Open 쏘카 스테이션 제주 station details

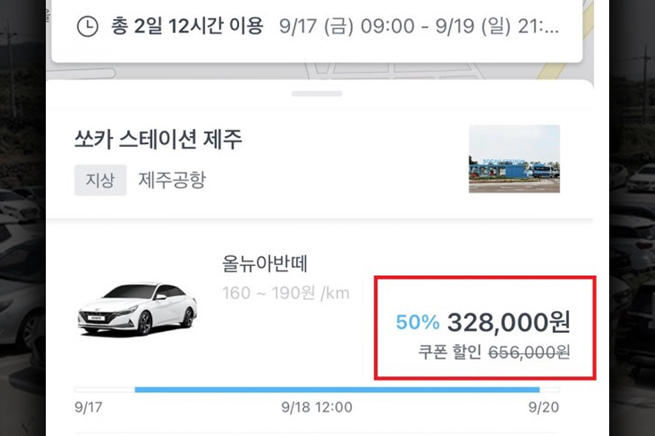(x=158, y=140)
